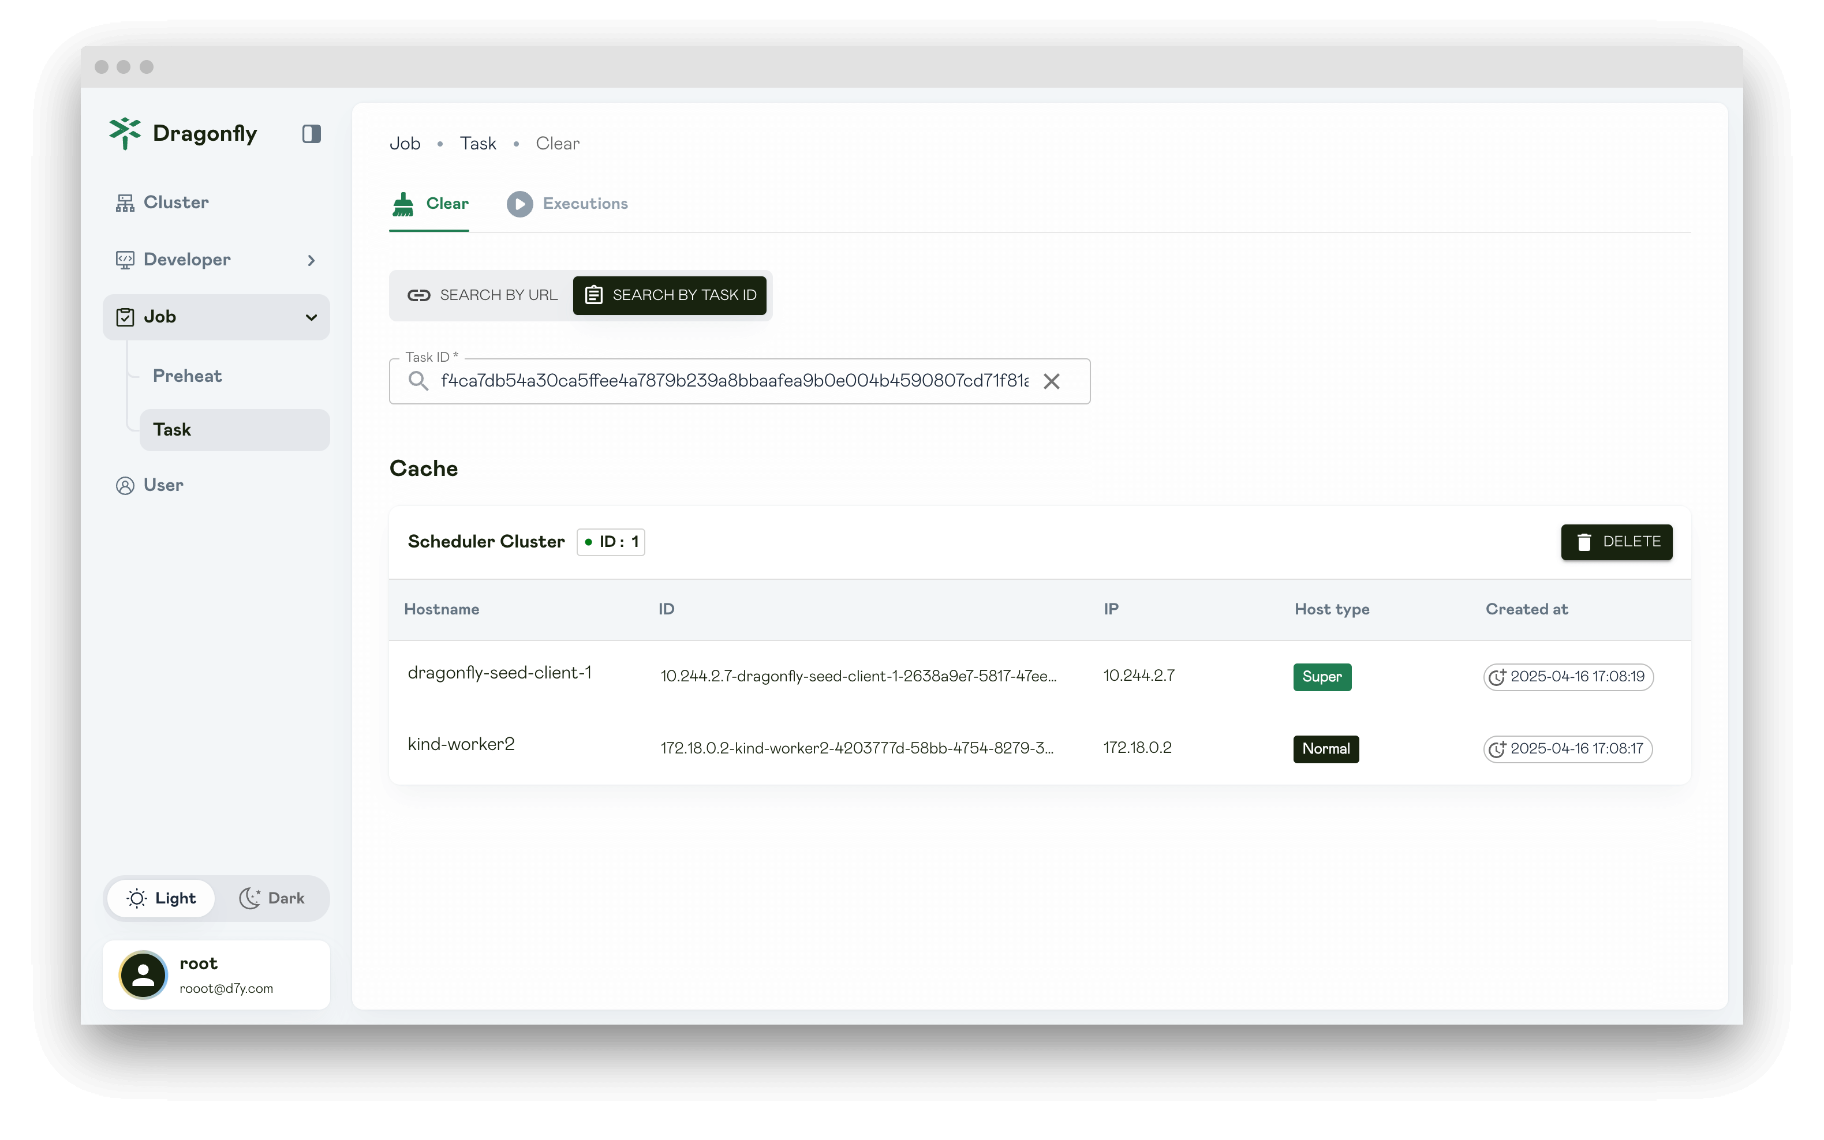Click the sun icon for Light mode
The height and width of the screenshot is (1140, 1824).
137,898
